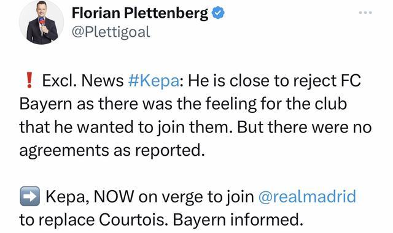The height and width of the screenshot is (233, 393).
Task: Click the phrase "on verge to join"
Action: [196, 197]
